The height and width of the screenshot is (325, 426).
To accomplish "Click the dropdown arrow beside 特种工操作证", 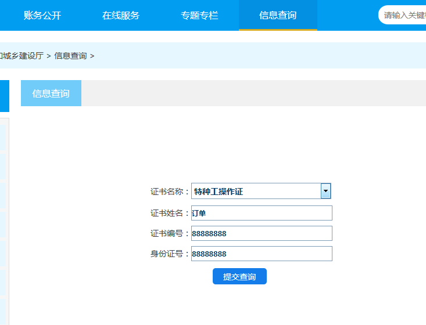I will click(x=325, y=191).
